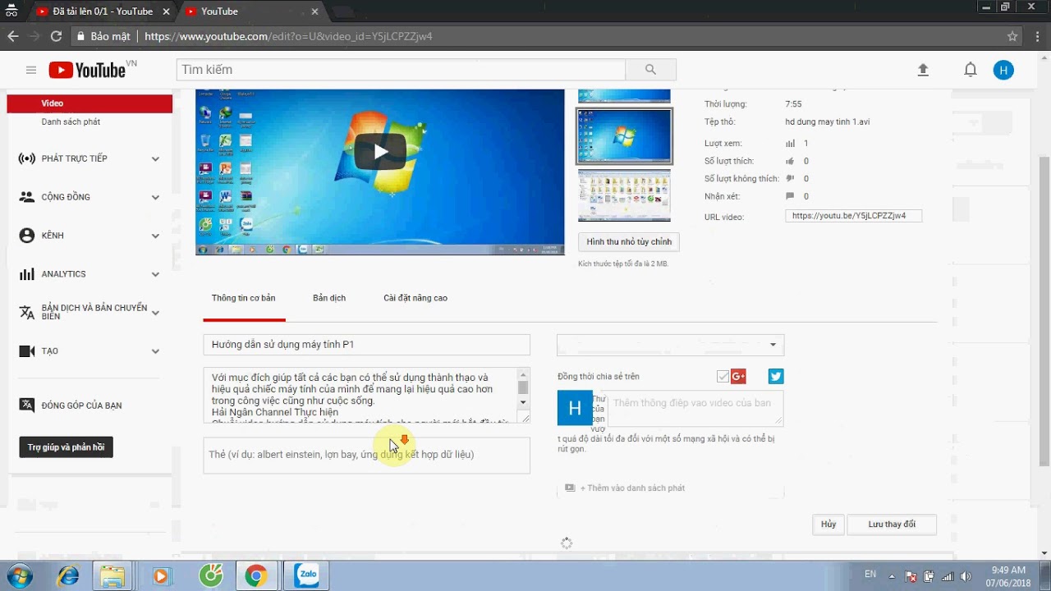Open Danh sách phát in sidebar
The image size is (1051, 591).
(x=71, y=121)
